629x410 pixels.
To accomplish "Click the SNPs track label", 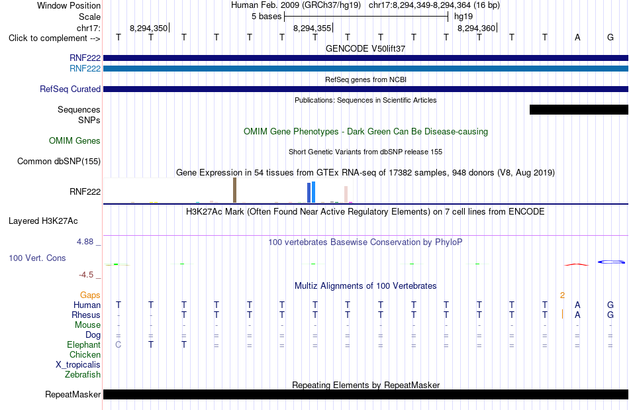I will point(89,120).
